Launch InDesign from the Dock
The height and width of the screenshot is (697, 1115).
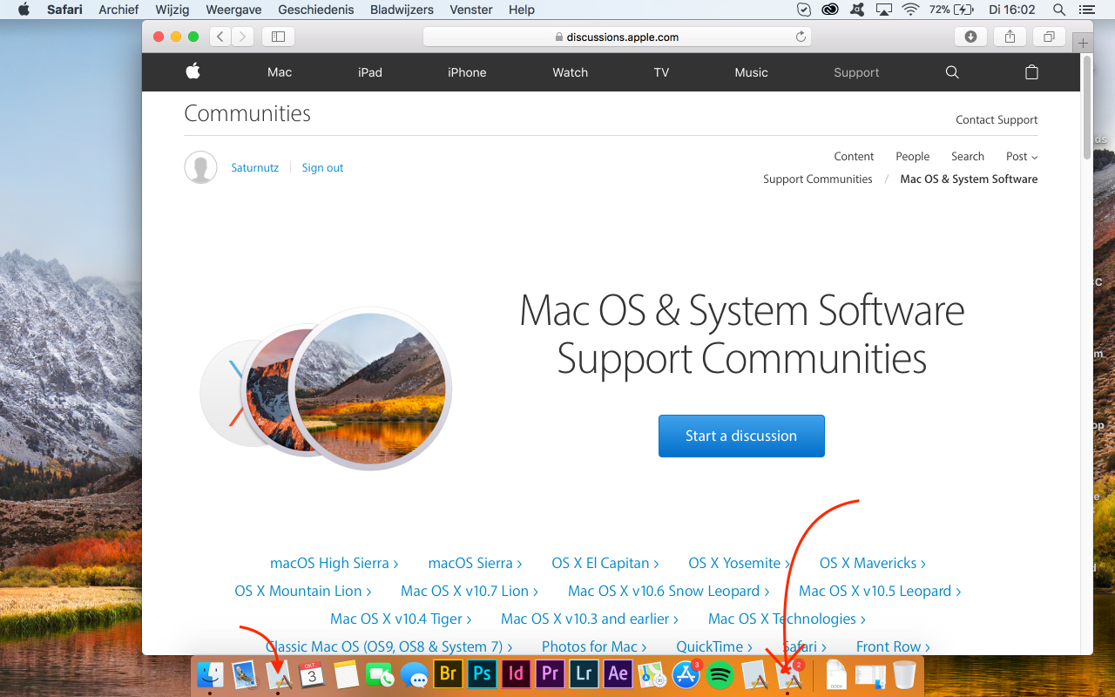coord(516,673)
